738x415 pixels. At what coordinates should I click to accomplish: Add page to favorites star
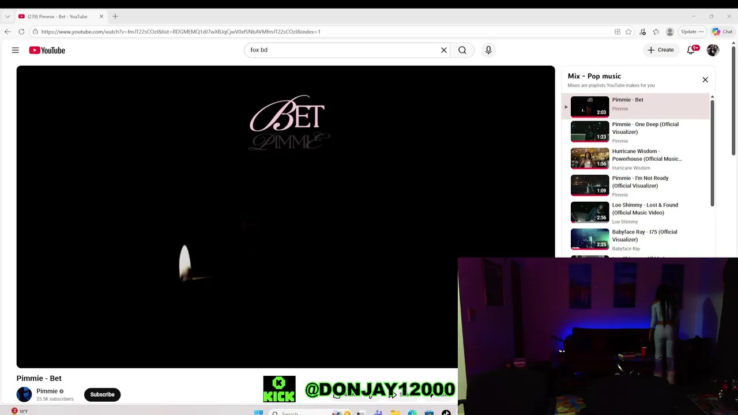tap(628, 32)
